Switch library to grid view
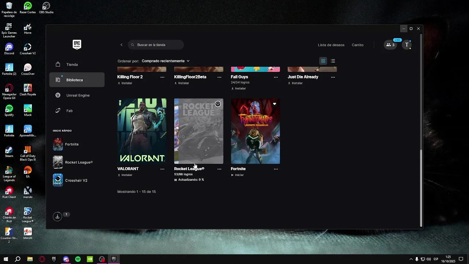469x264 pixels. (323, 61)
